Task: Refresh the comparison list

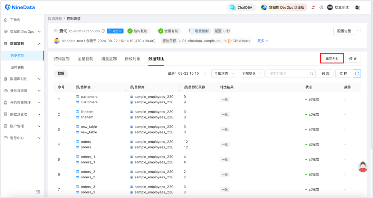Action: pos(357,74)
